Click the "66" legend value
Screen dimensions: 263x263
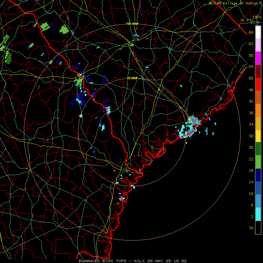[251, 32]
